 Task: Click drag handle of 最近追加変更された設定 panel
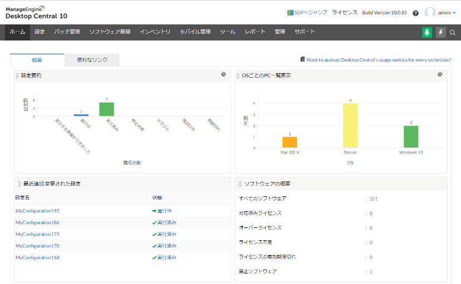[x=18, y=184]
